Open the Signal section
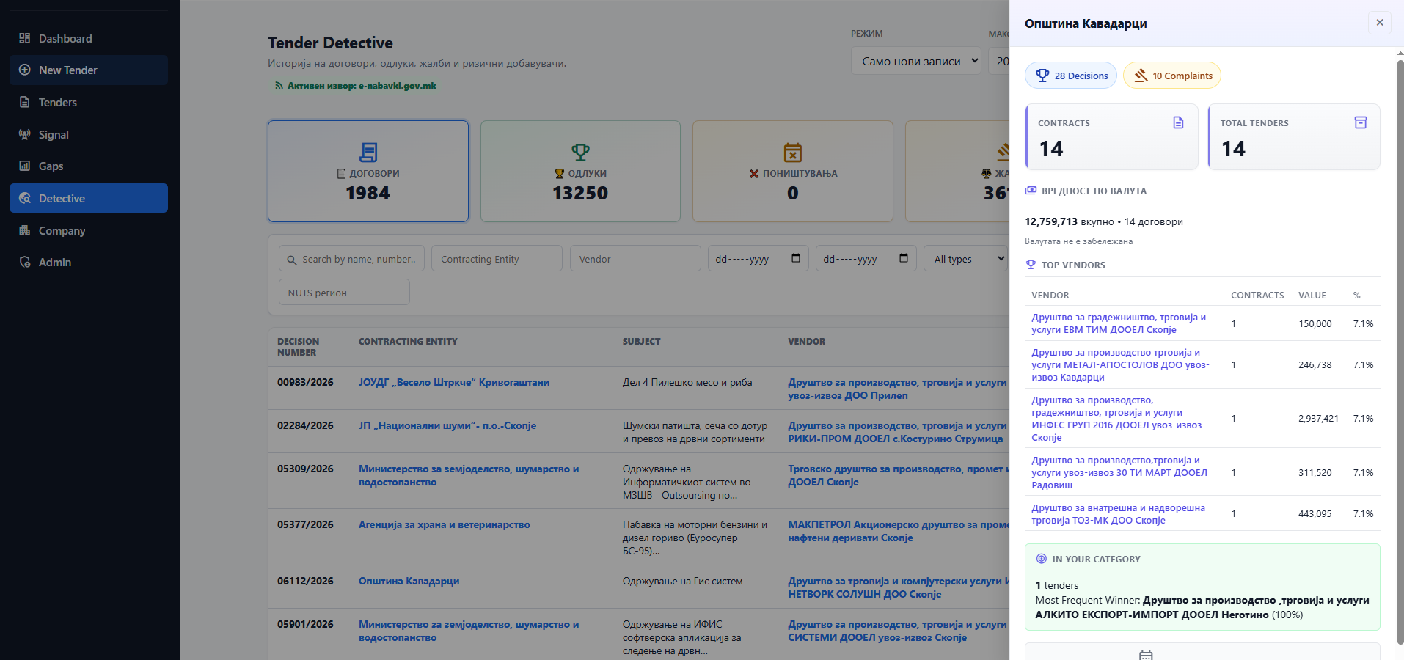 pos(89,135)
